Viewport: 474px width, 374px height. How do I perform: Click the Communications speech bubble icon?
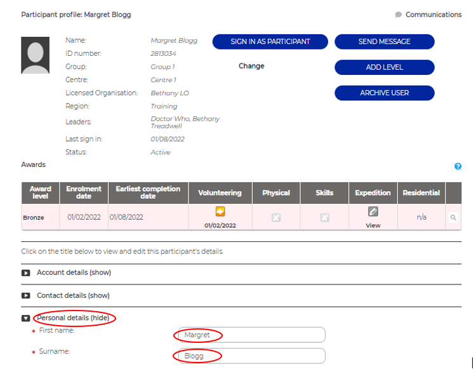[x=398, y=15]
